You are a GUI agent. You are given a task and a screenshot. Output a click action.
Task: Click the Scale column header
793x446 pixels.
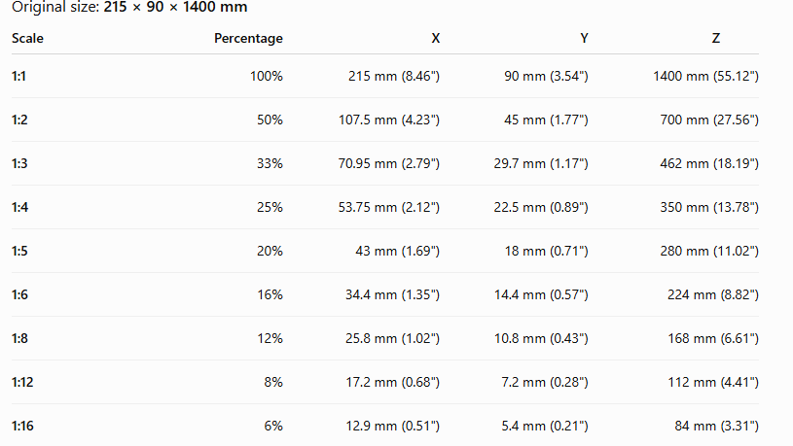pyautogui.click(x=27, y=39)
